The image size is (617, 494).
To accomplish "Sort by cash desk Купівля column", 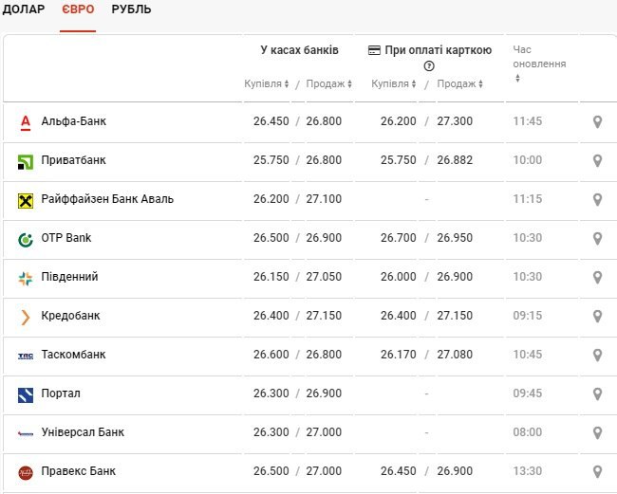I will (x=267, y=84).
